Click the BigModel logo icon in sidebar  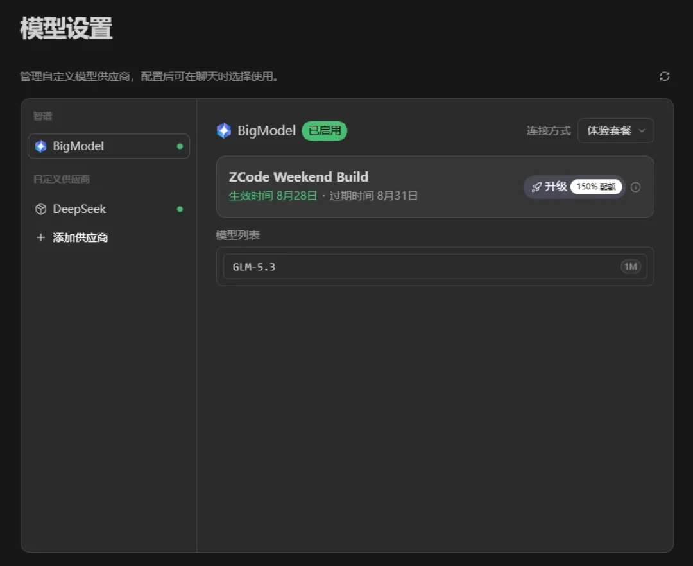[x=40, y=146]
